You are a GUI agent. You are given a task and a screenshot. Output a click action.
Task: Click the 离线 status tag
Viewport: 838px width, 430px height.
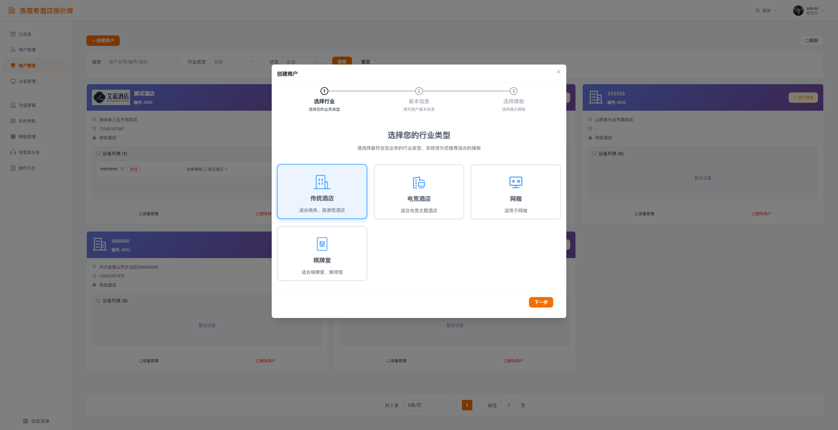(x=134, y=169)
